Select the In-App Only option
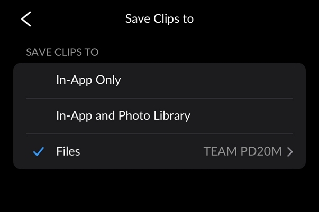319x212 pixels. (x=159, y=80)
